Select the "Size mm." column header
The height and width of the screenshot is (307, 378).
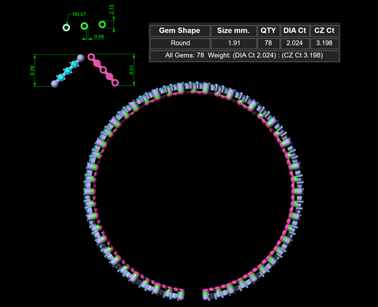[233, 31]
